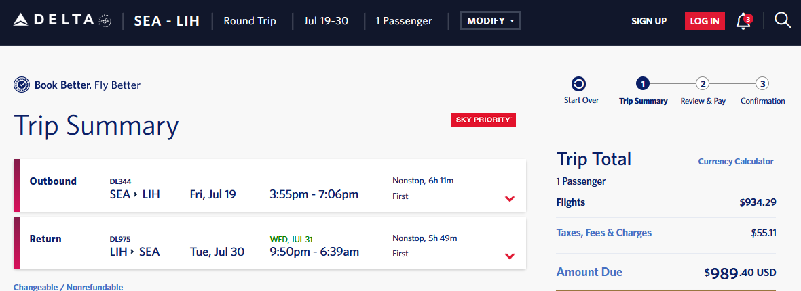Open the Currency Calculator link
The width and height of the screenshot is (801, 291).
point(736,162)
